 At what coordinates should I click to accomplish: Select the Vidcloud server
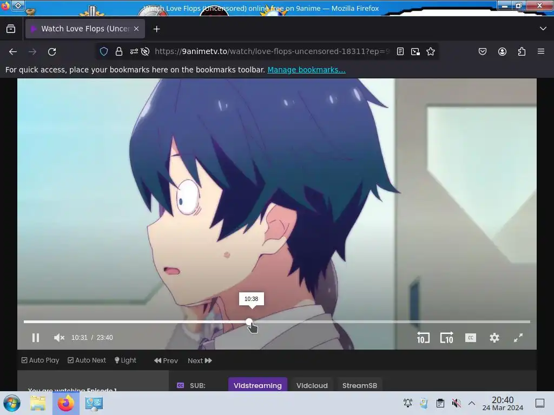click(x=312, y=385)
